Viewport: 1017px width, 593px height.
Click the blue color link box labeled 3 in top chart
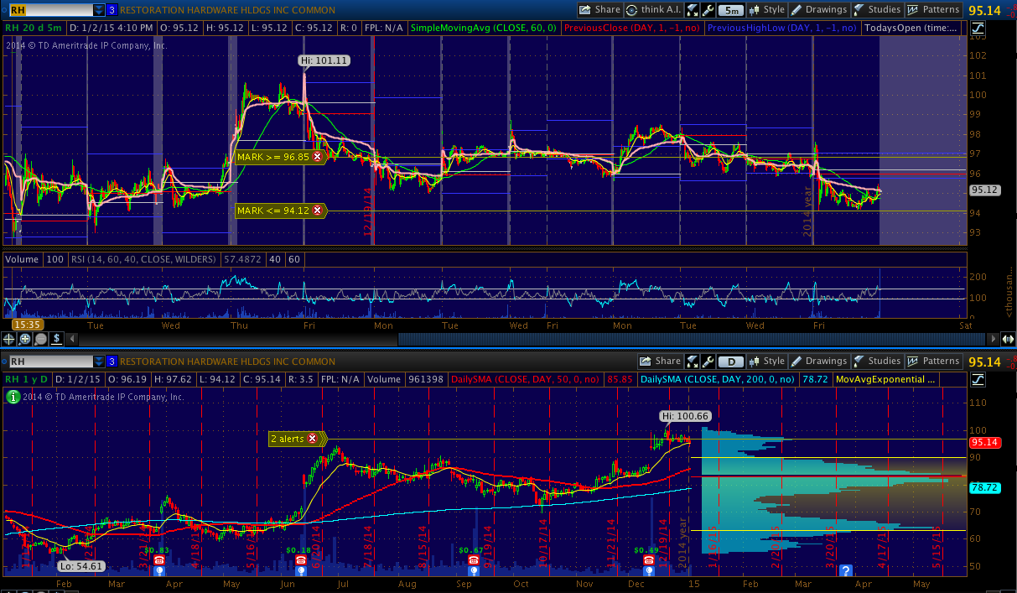pos(112,10)
